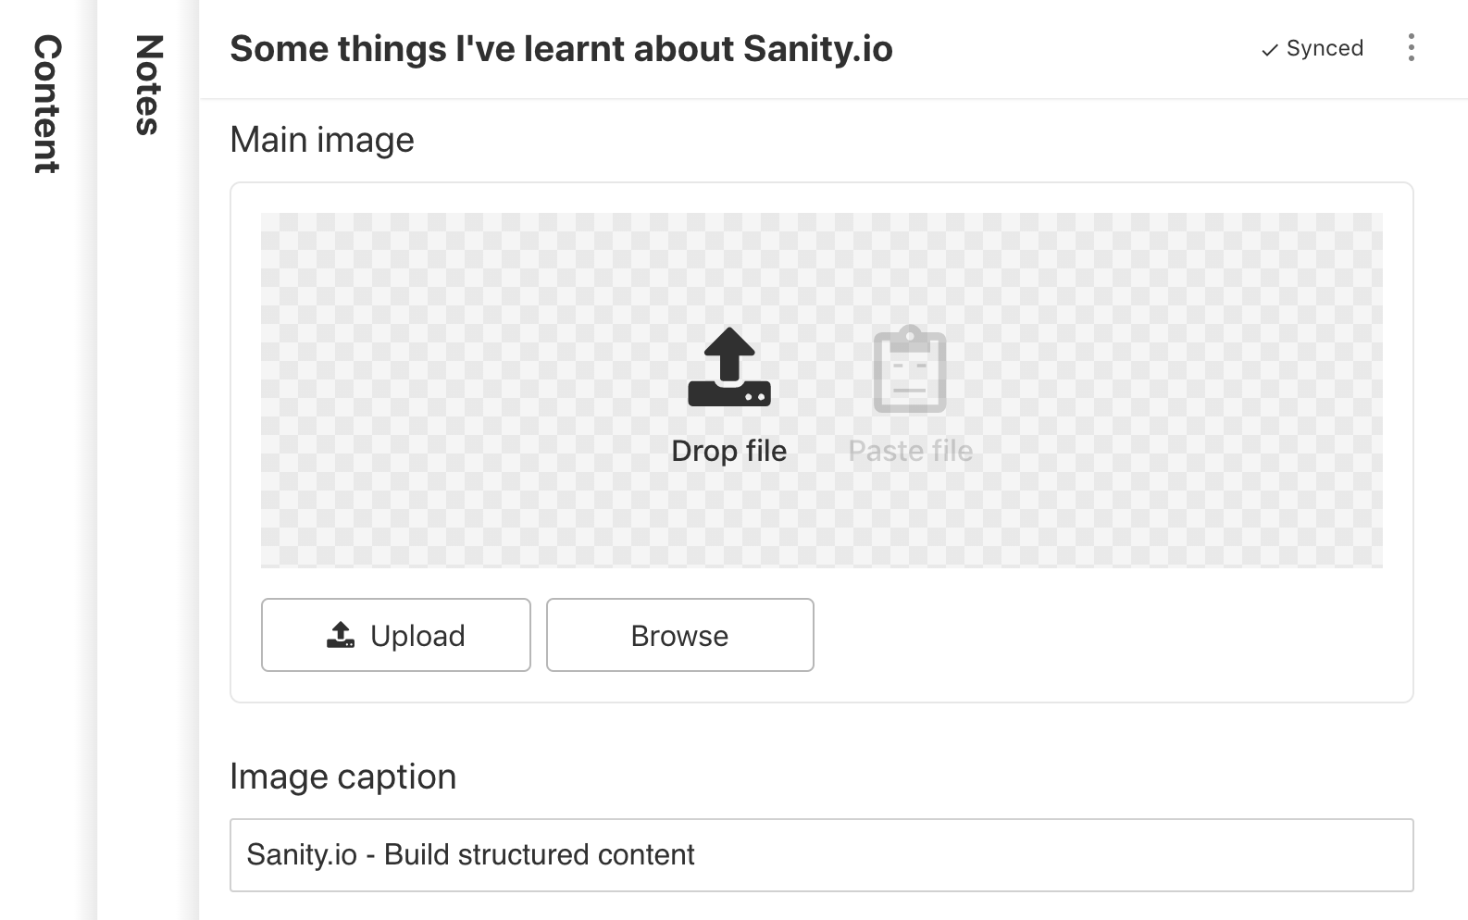Expand the collapsed Notes pane
The height and width of the screenshot is (920, 1468).
pos(149,85)
